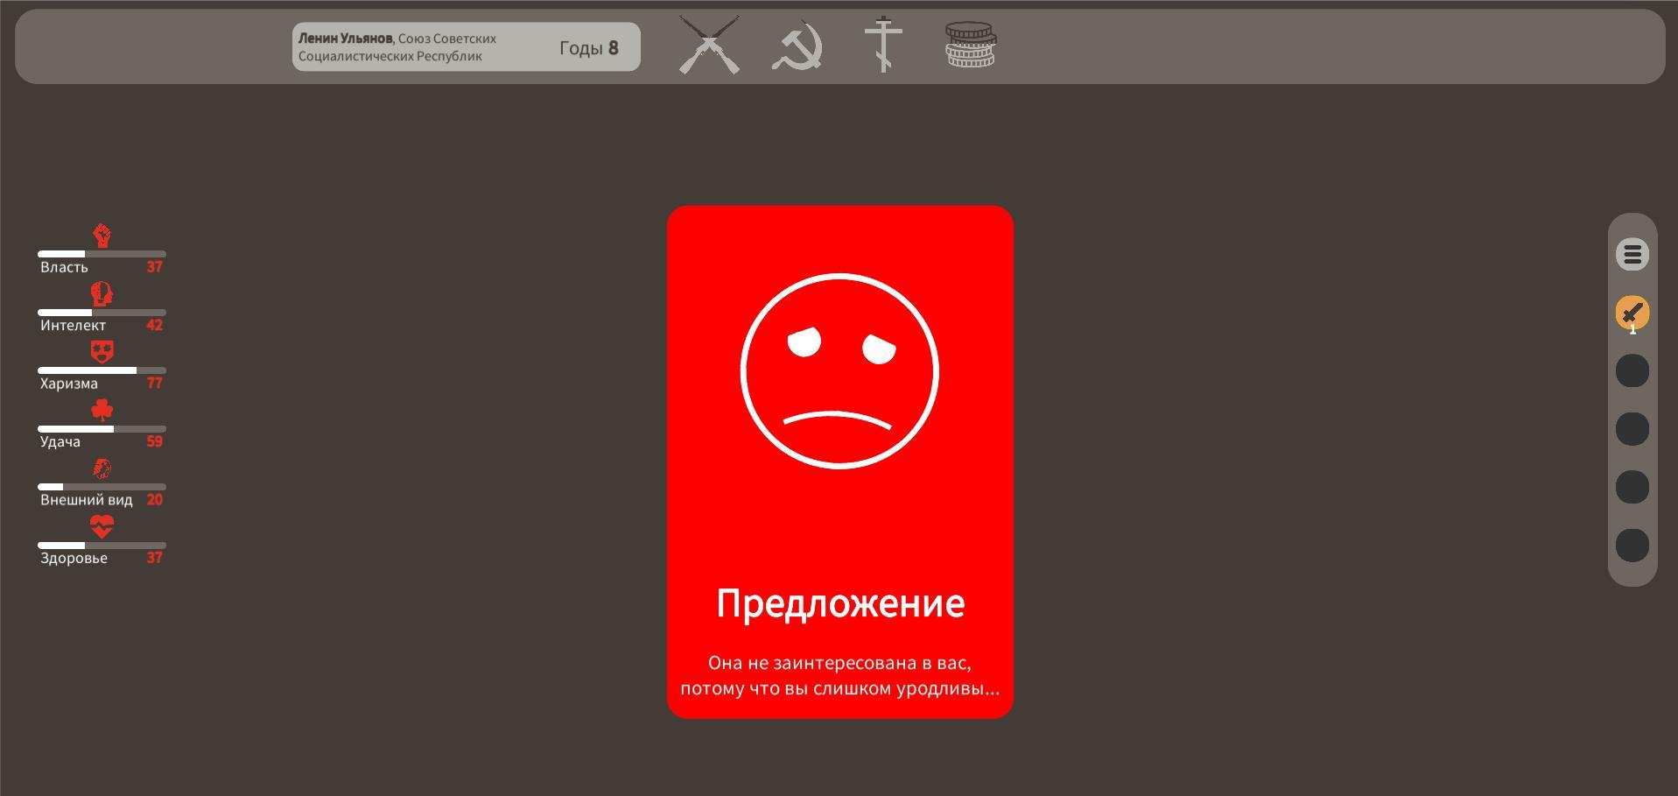
Task: Click the face icon above Внешний вид
Action: [x=102, y=468]
